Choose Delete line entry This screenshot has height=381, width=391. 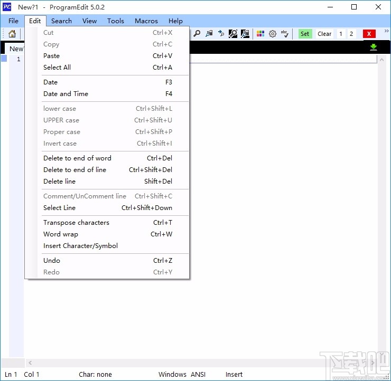click(x=107, y=182)
